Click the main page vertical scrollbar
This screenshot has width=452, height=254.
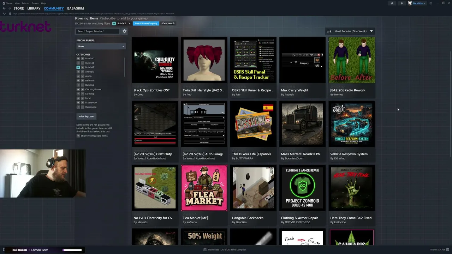[451, 104]
